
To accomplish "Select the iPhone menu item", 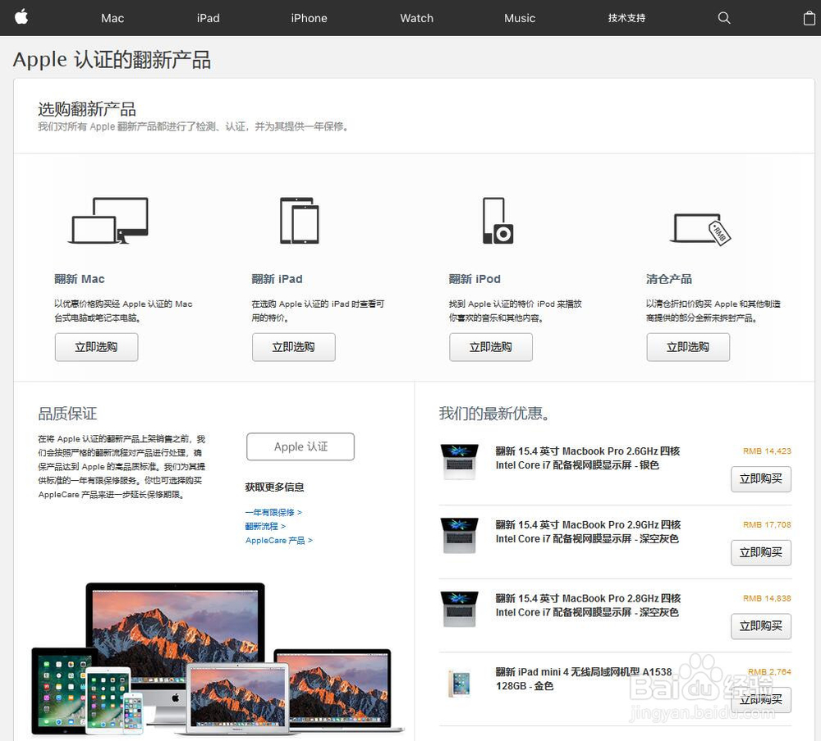I will coord(310,17).
